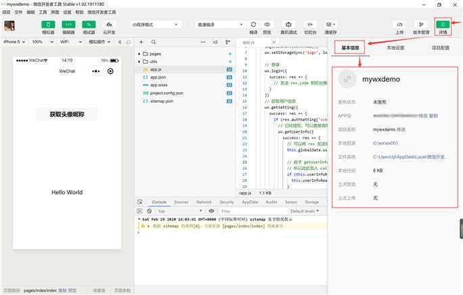
Task: Toggle the console sidebar icon
Action: [x=139, y=211]
